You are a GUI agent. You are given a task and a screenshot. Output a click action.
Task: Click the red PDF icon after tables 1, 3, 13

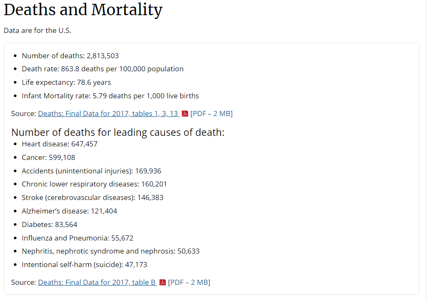point(185,114)
